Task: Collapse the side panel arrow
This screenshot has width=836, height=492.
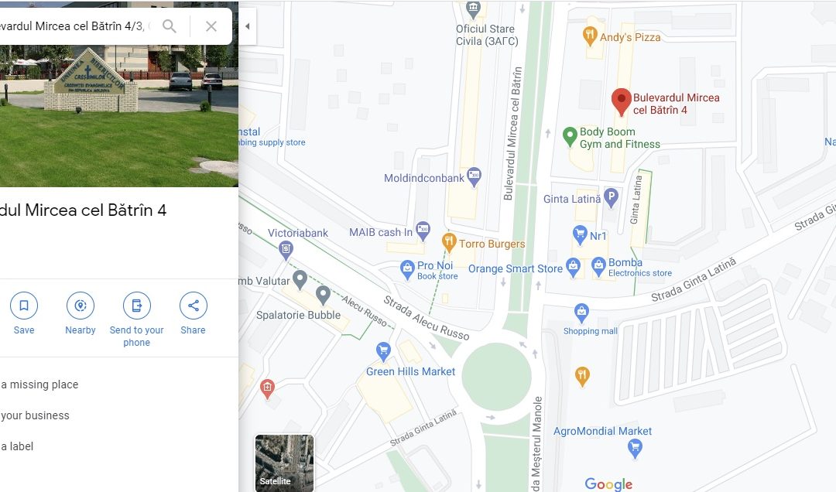Action: [x=248, y=26]
